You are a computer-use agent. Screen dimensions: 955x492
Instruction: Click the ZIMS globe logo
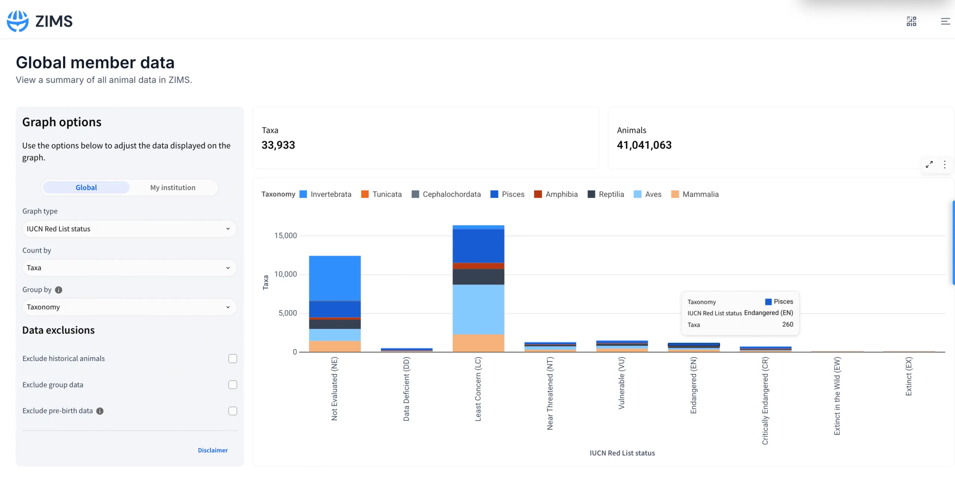point(18,21)
